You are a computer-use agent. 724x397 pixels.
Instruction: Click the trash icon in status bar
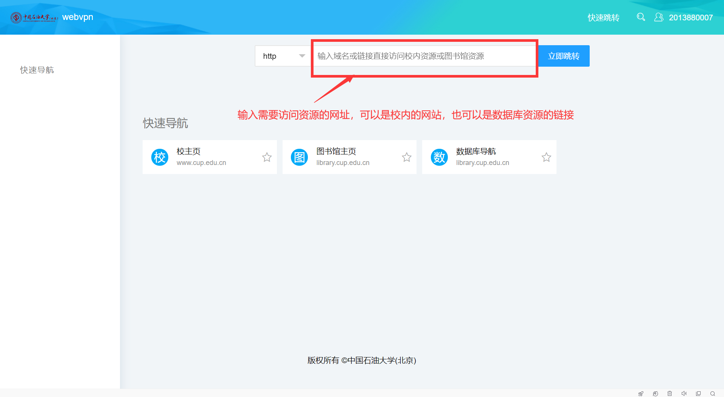(x=670, y=394)
